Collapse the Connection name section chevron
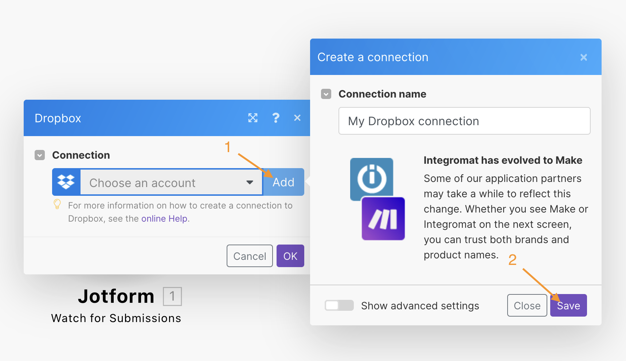The height and width of the screenshot is (361, 626). coord(326,94)
